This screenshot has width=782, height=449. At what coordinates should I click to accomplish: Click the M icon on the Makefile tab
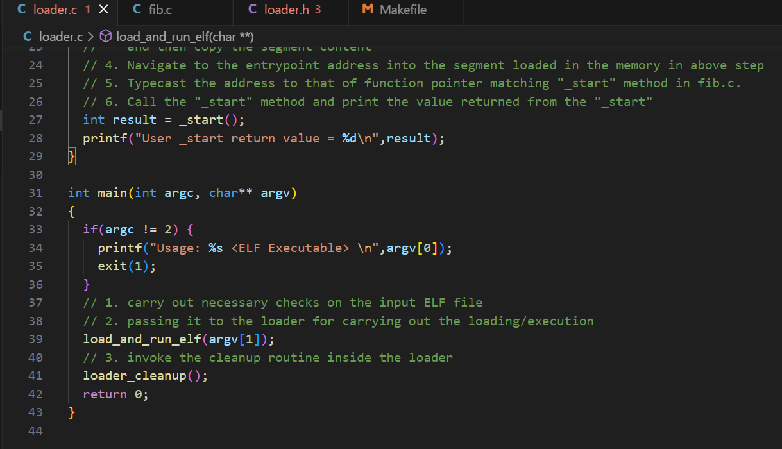point(367,9)
